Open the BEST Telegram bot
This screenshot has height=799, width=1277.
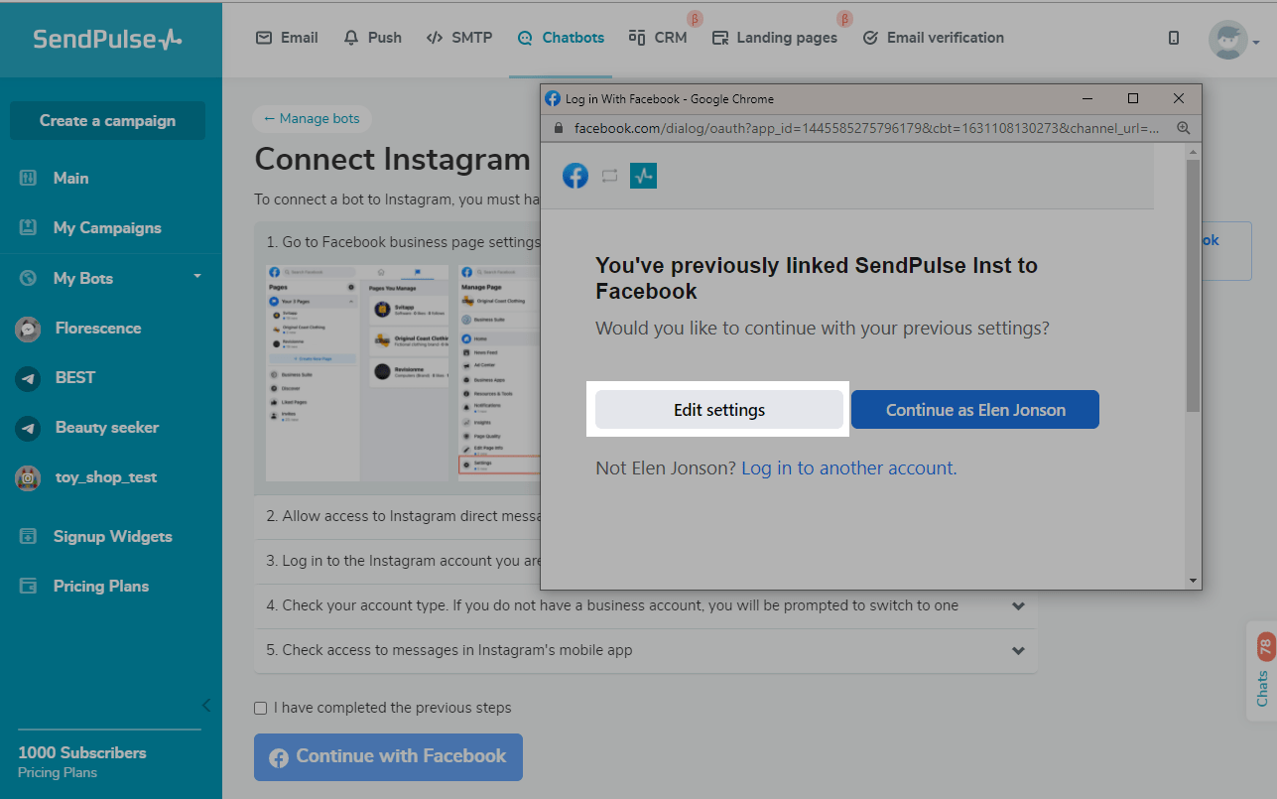pos(75,378)
